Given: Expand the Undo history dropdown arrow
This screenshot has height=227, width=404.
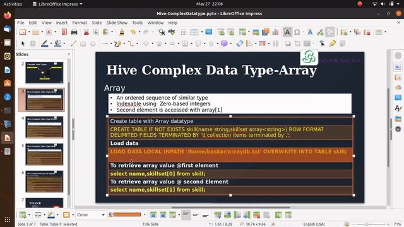Looking at the screenshot, I should 140,32.
